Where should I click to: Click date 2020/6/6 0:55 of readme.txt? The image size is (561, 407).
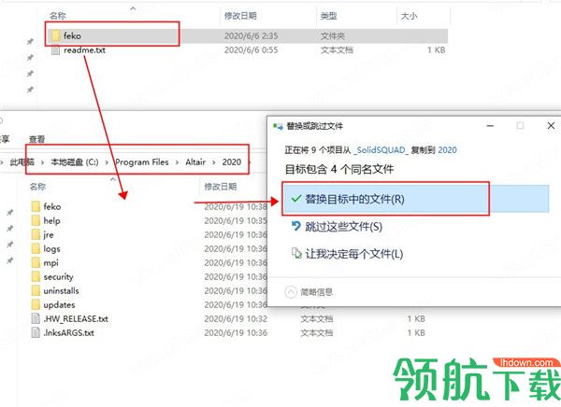coord(251,50)
